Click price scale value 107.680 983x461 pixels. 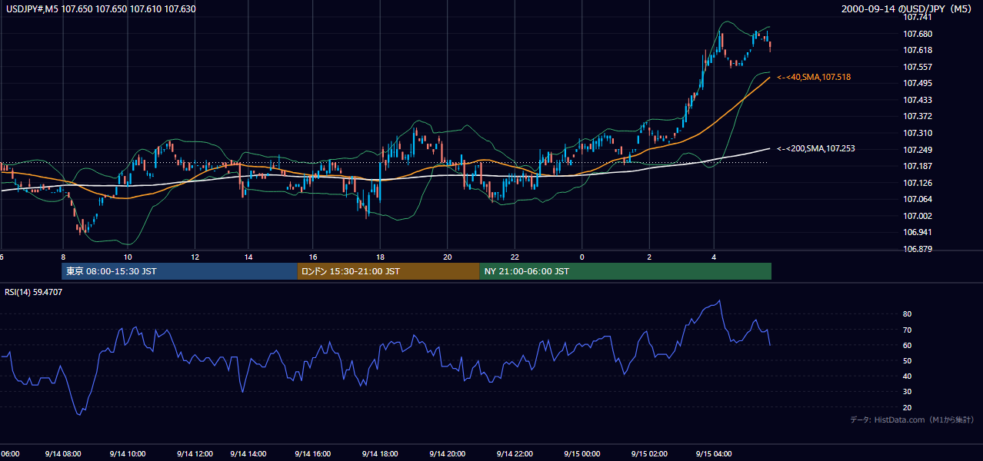(918, 34)
